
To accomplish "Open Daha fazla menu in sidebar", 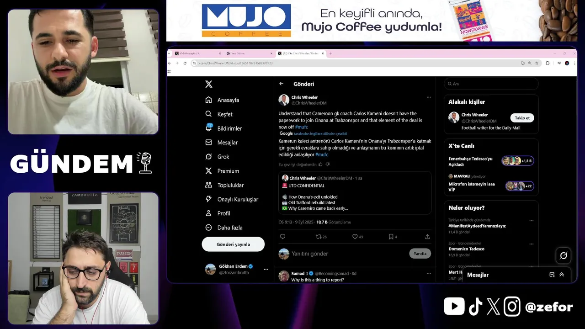I will click(x=224, y=228).
